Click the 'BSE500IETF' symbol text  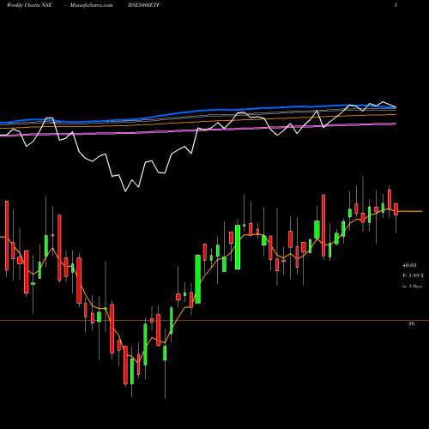click(144, 5)
